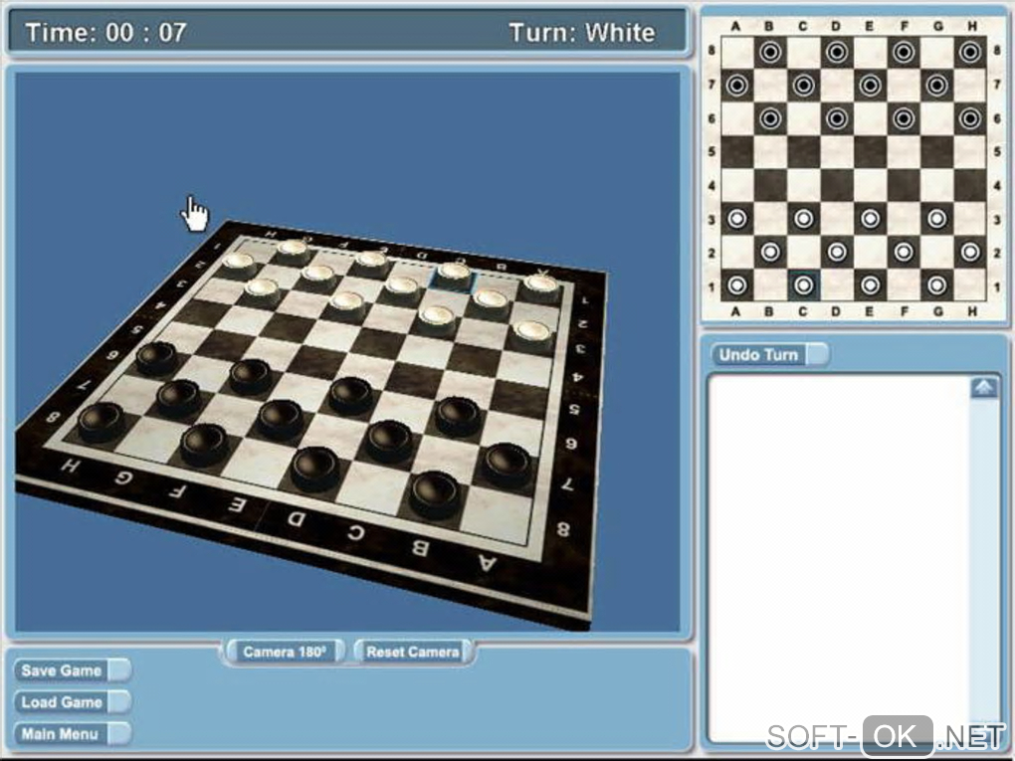Click black piece on B8 in mini-map
The image size is (1015, 761).
pyautogui.click(x=770, y=52)
